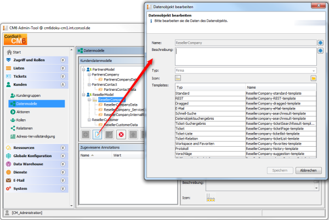
Task: Open the Tickets section label
Action: coord(20,77)
